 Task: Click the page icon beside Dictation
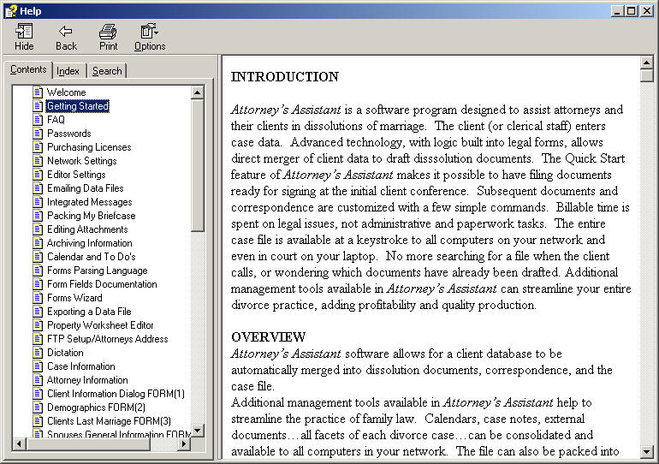pyautogui.click(x=38, y=353)
